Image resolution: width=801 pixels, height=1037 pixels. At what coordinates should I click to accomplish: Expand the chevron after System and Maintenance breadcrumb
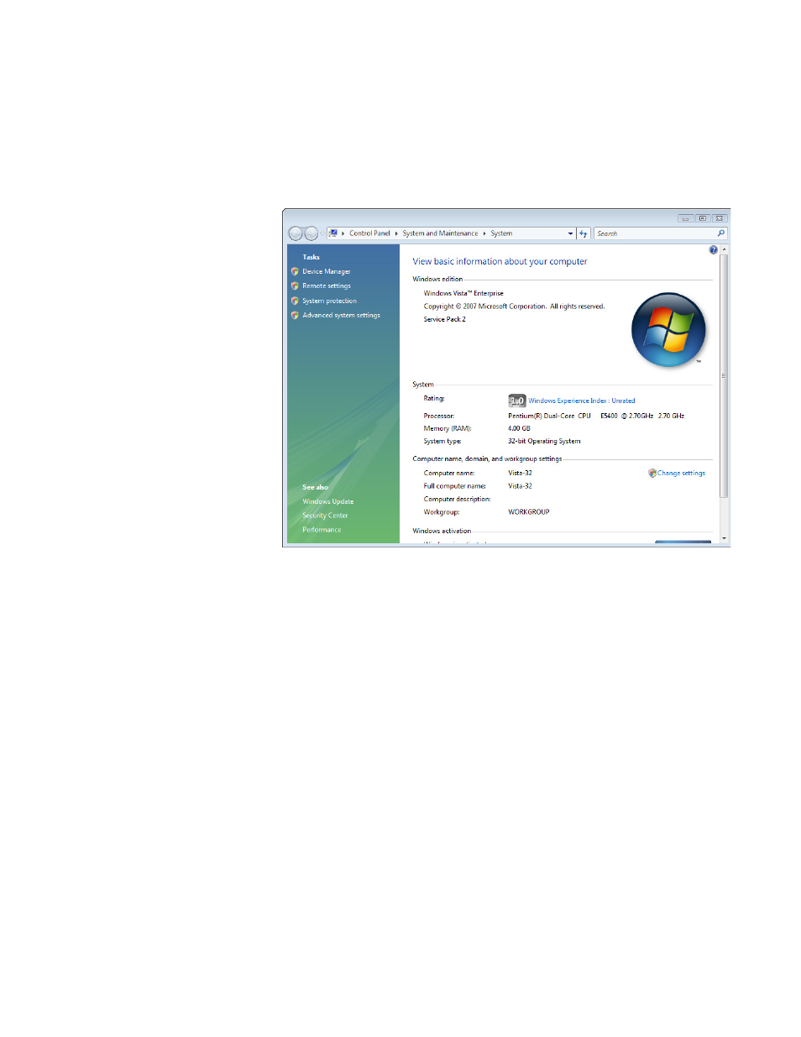click(x=484, y=233)
